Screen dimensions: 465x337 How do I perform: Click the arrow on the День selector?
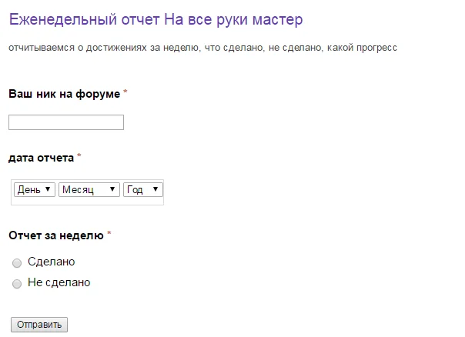coord(49,189)
